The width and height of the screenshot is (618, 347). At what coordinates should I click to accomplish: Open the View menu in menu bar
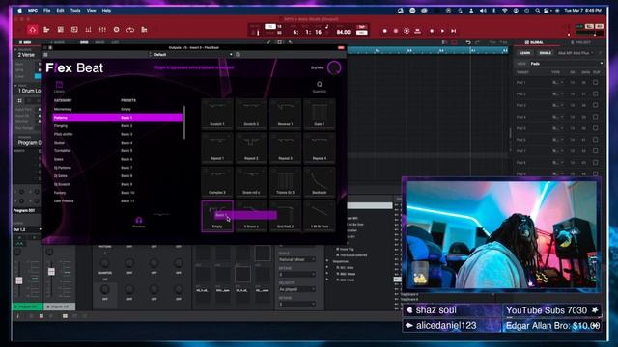[91, 11]
